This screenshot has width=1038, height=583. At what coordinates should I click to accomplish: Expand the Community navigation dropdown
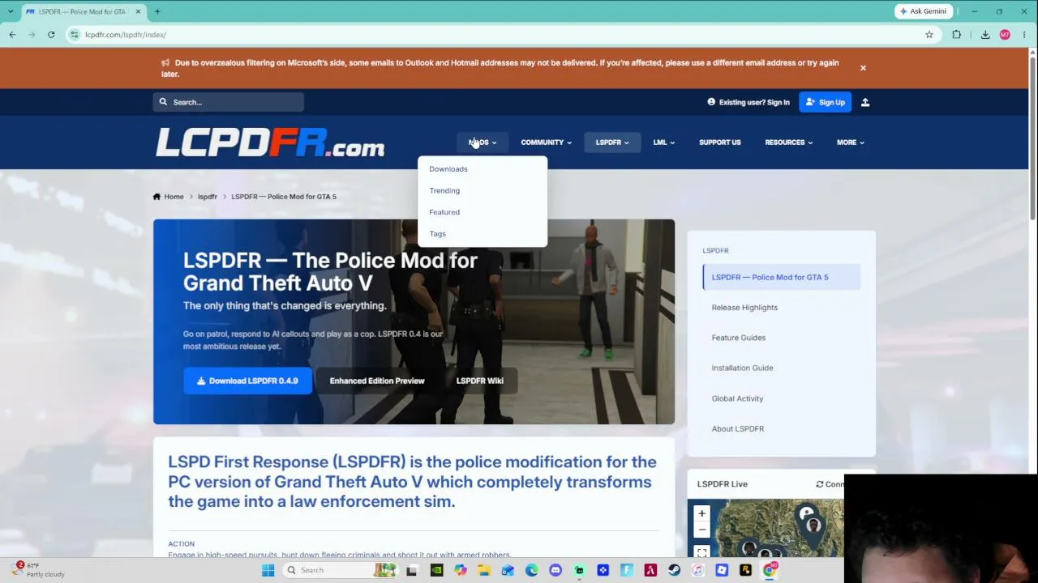[x=546, y=143]
